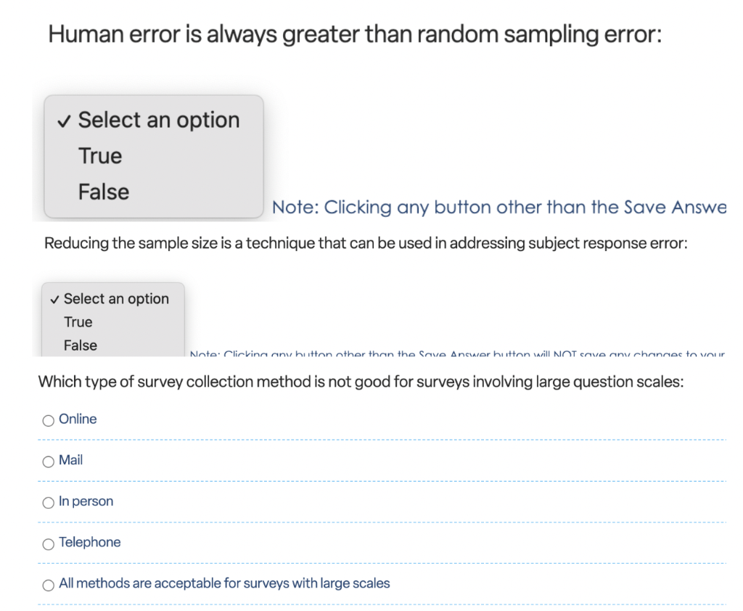Image resolution: width=743 pixels, height=611 pixels.
Task: Choose All methods are acceptable for surveys
Action: point(48,585)
